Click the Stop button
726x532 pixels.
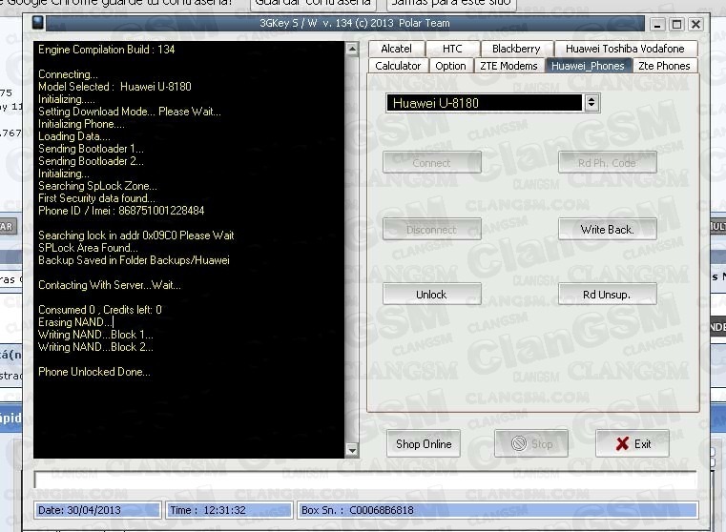click(531, 443)
